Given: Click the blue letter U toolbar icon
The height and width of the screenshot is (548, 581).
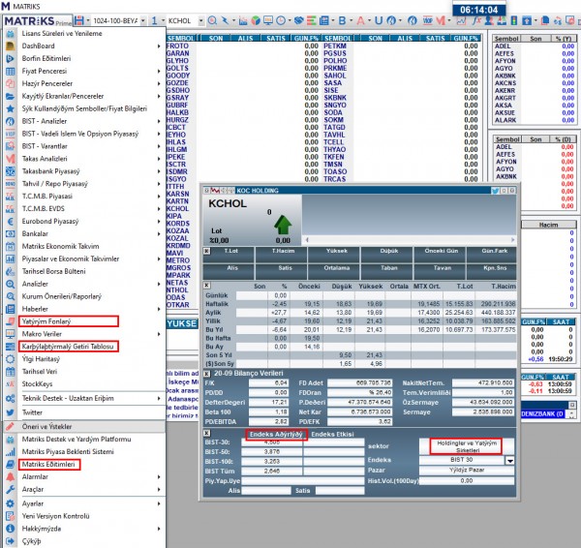Looking at the screenshot, I should (x=379, y=20).
